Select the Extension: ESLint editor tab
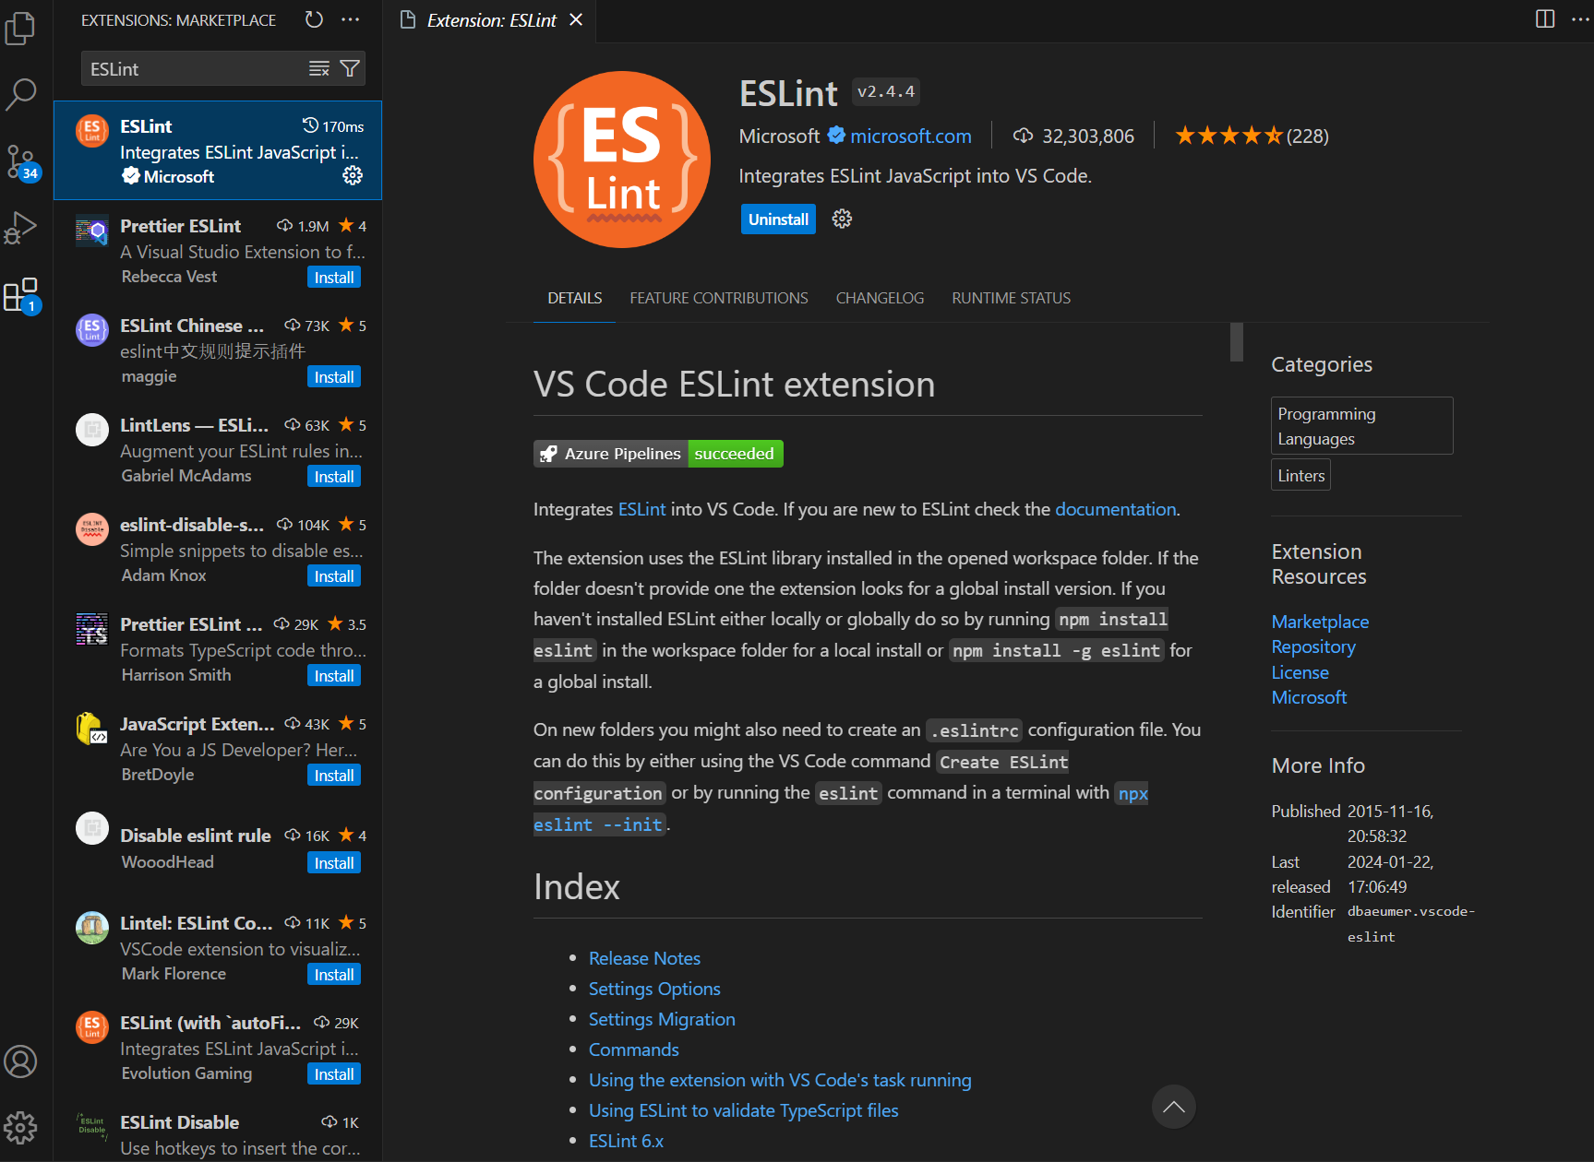Screen dimensions: 1594x1162 coord(490,20)
